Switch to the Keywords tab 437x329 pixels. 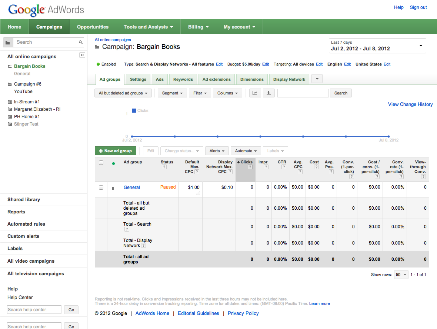(x=183, y=79)
